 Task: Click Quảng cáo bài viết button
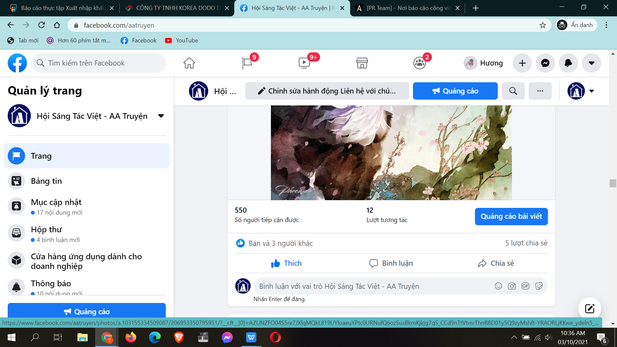click(511, 217)
